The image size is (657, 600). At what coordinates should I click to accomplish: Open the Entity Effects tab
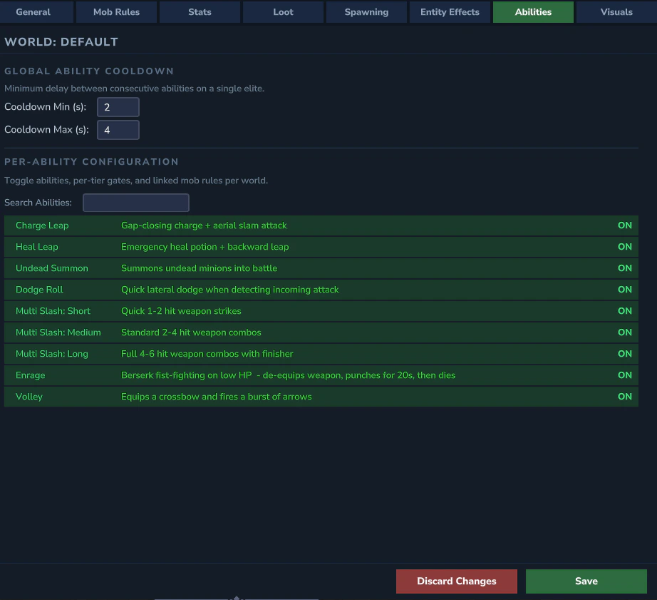(x=450, y=12)
